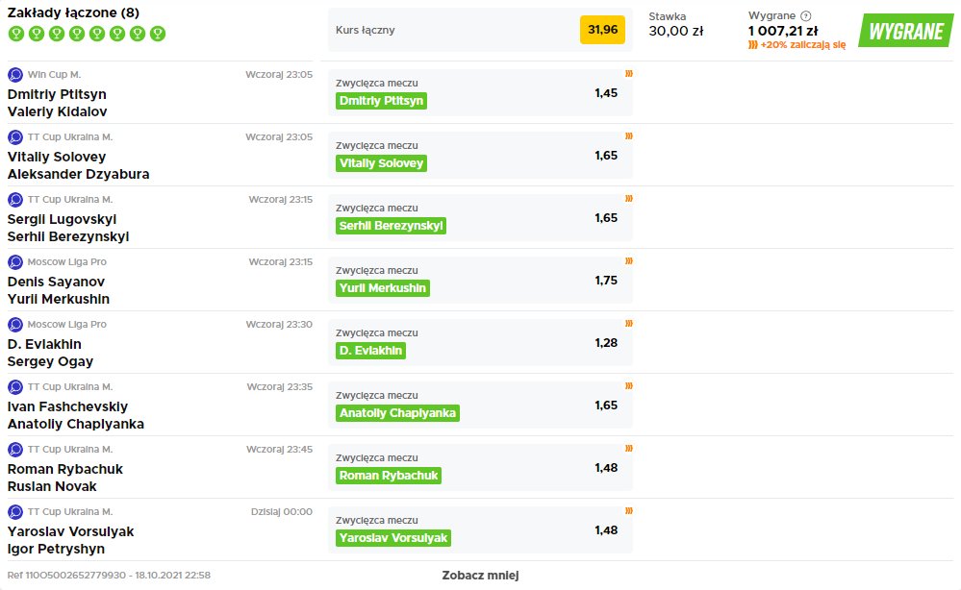Select the Vitaliy Solovey green pick label
Image resolution: width=961 pixels, height=590 pixels.
[381, 163]
